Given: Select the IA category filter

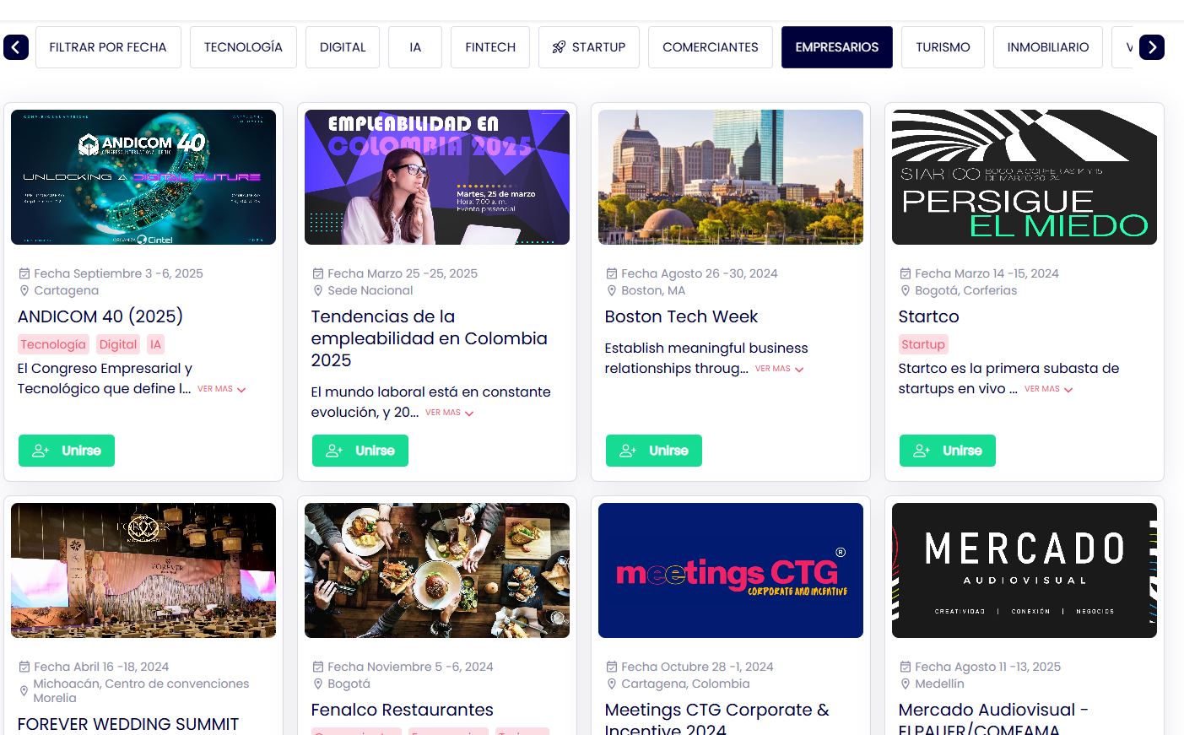Looking at the screenshot, I should tap(415, 47).
